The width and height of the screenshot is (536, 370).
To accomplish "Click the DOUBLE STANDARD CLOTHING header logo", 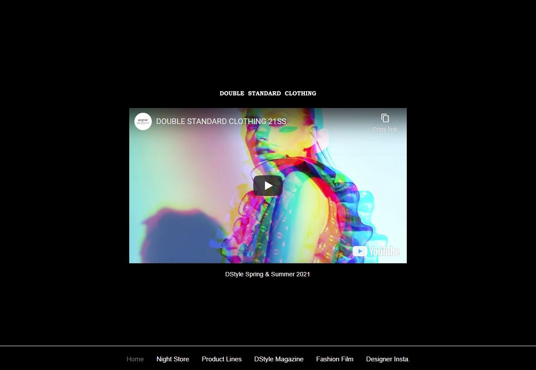I will click(x=268, y=93).
